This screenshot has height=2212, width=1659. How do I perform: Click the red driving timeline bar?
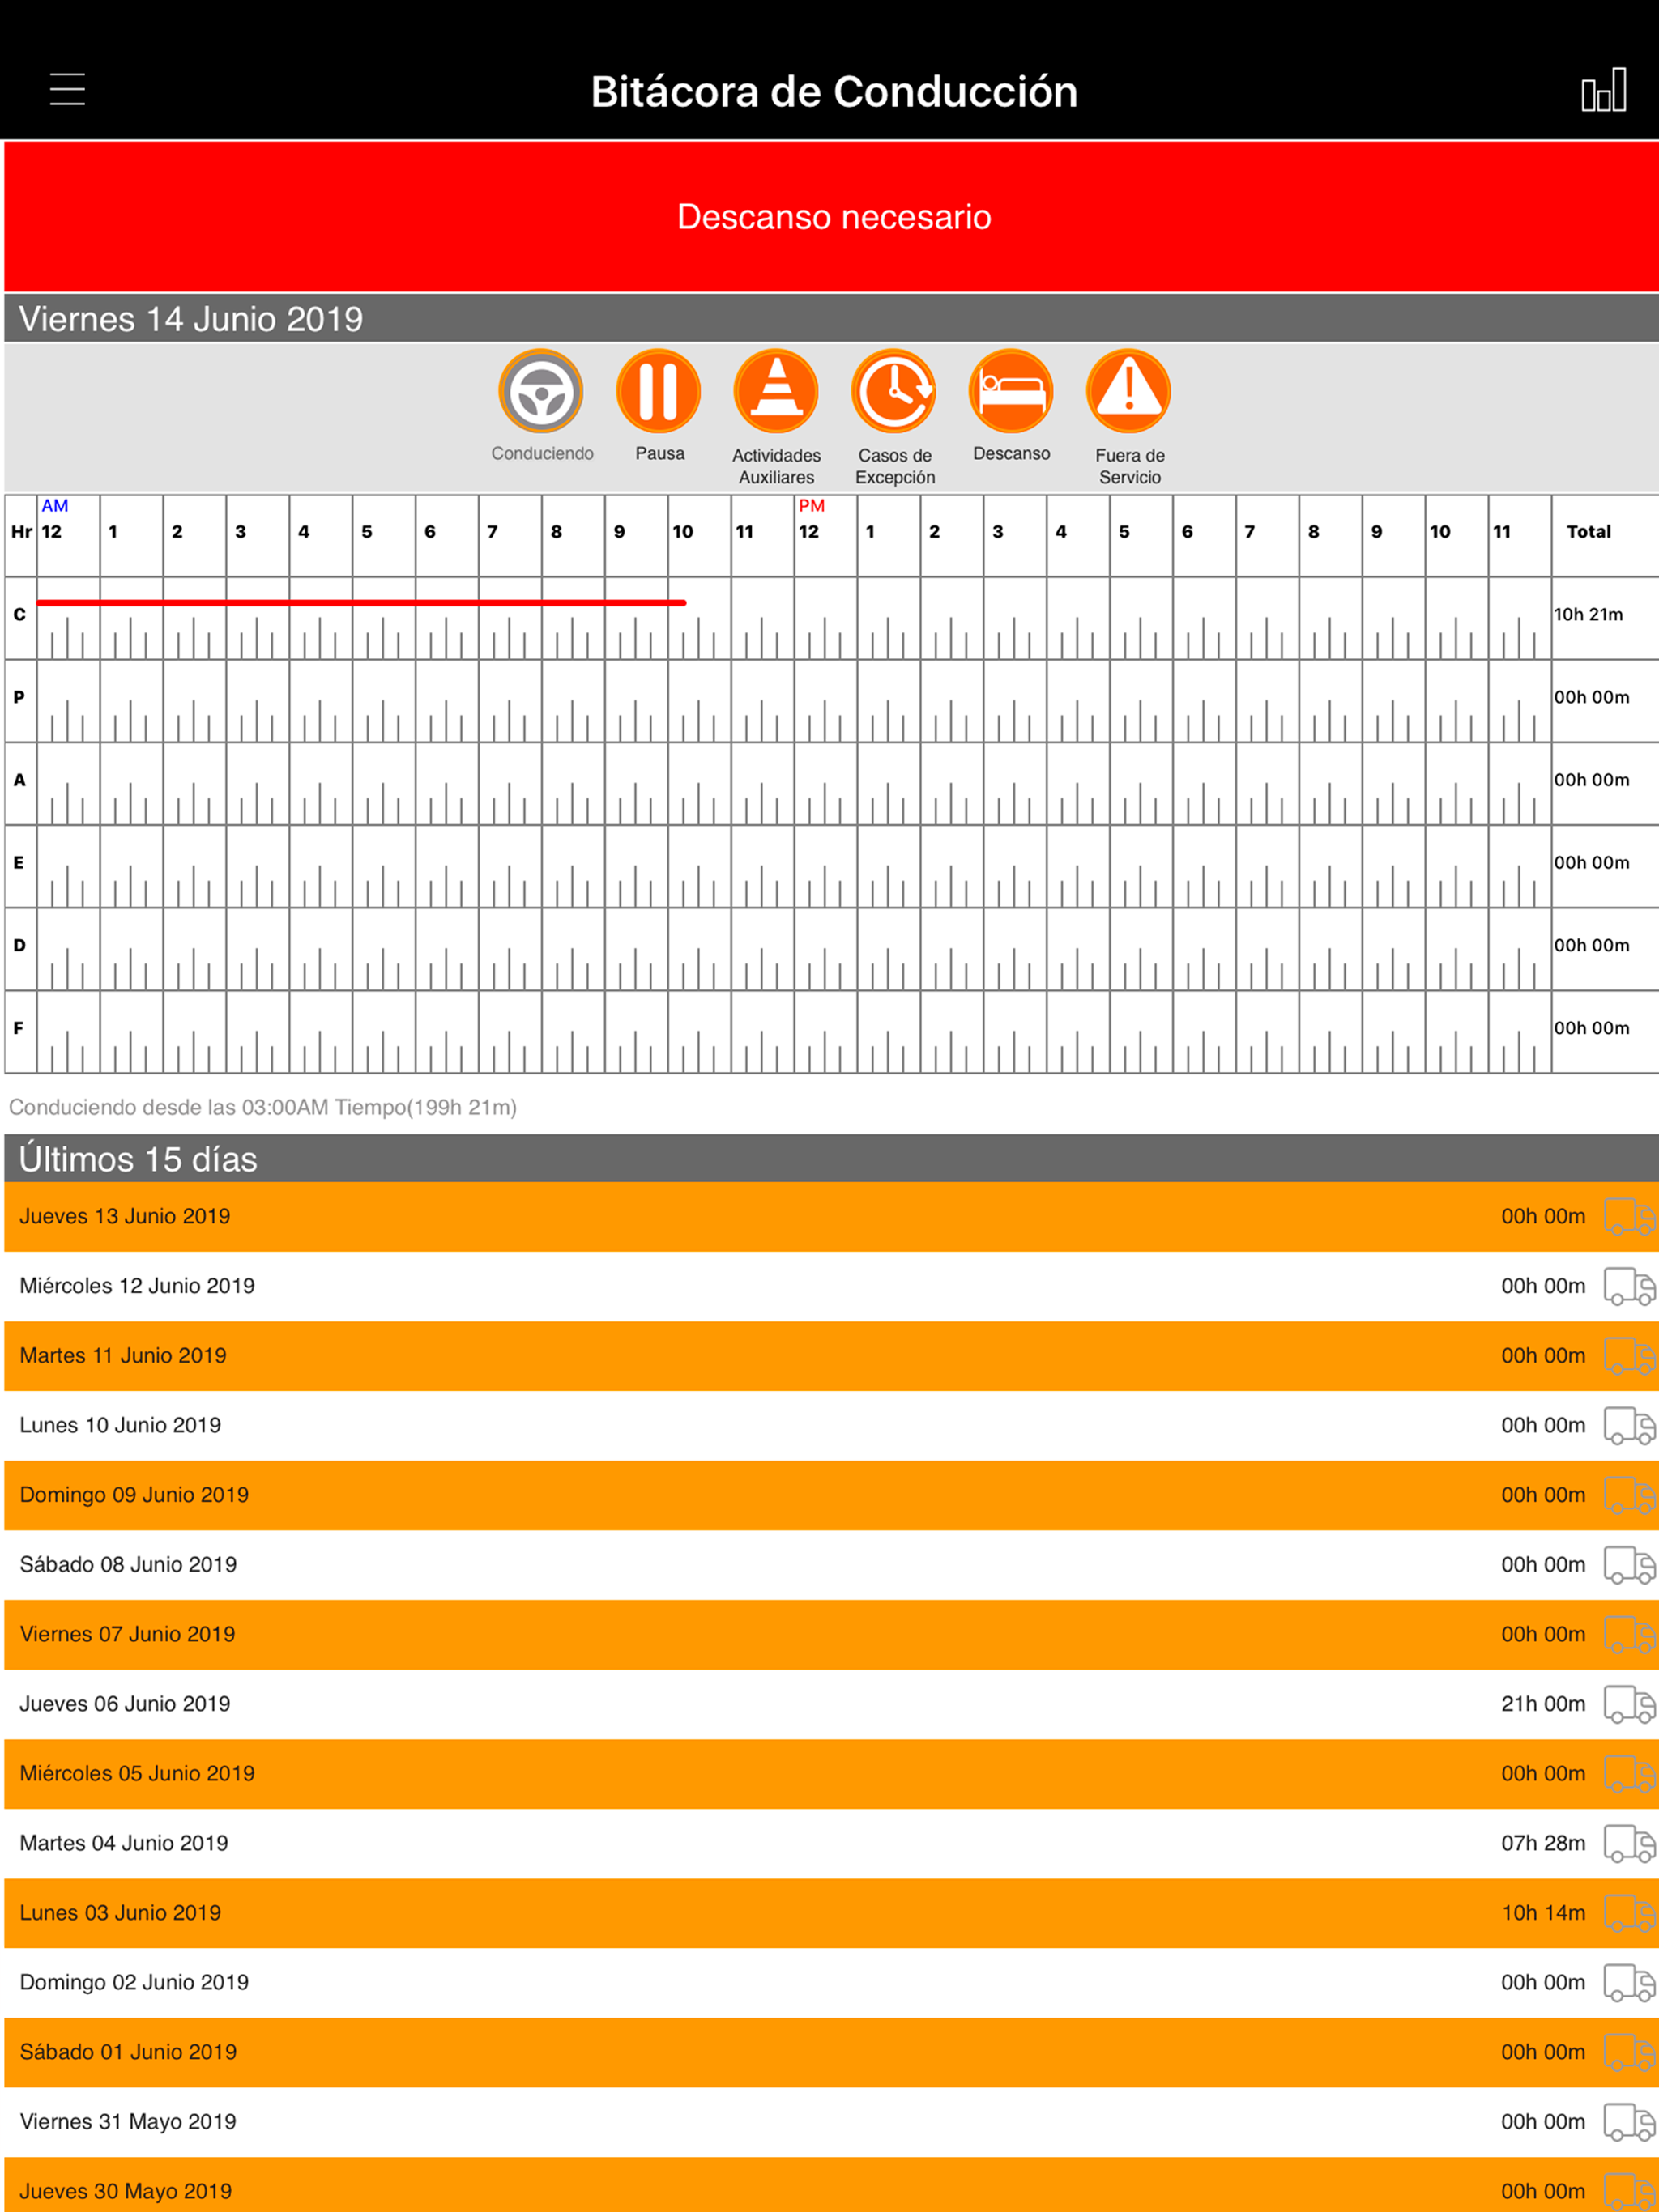361,603
